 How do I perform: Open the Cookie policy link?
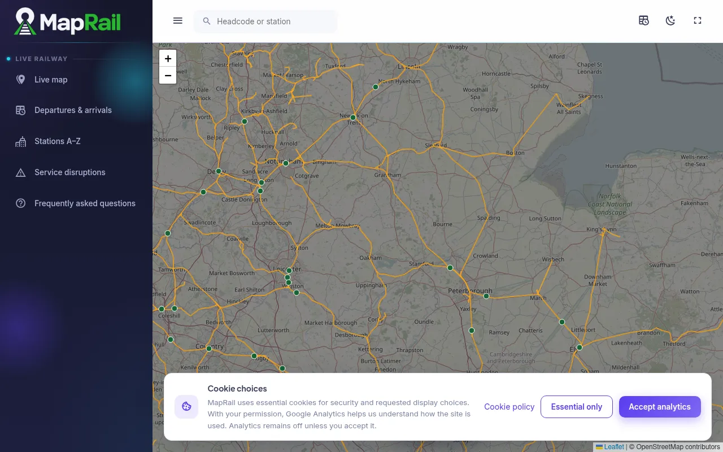click(x=509, y=407)
